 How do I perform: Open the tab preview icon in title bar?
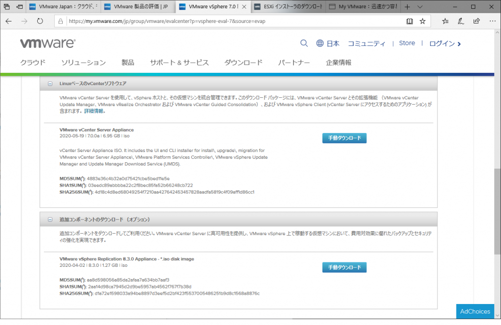pos(7,6)
